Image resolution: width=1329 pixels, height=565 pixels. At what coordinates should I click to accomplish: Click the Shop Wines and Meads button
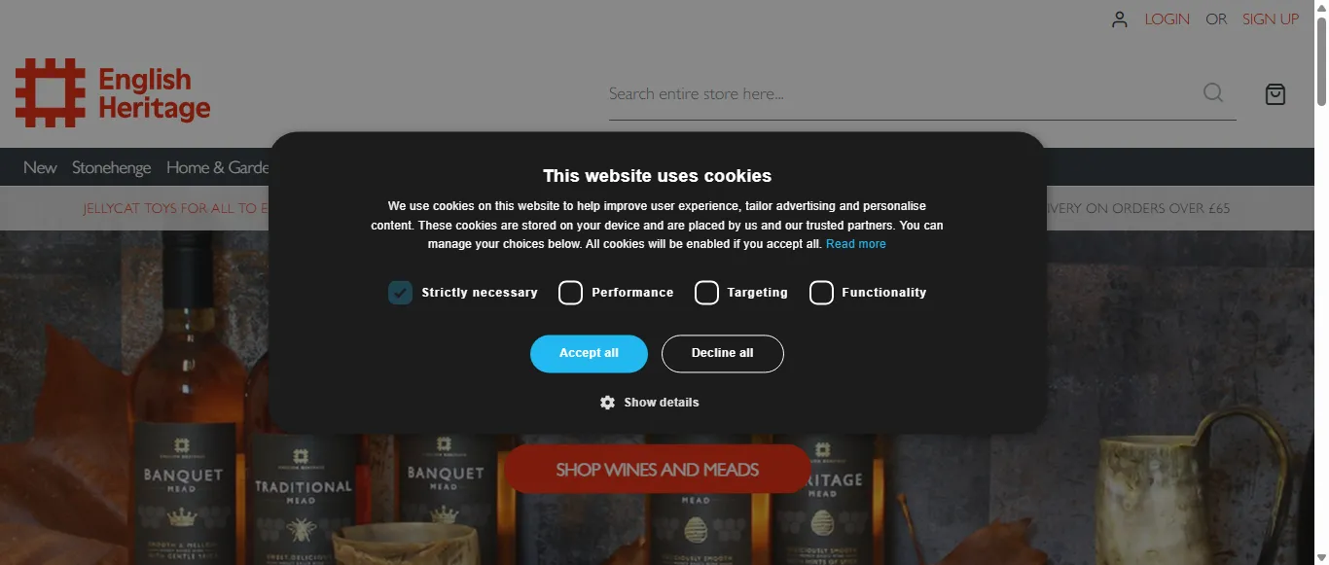point(658,470)
